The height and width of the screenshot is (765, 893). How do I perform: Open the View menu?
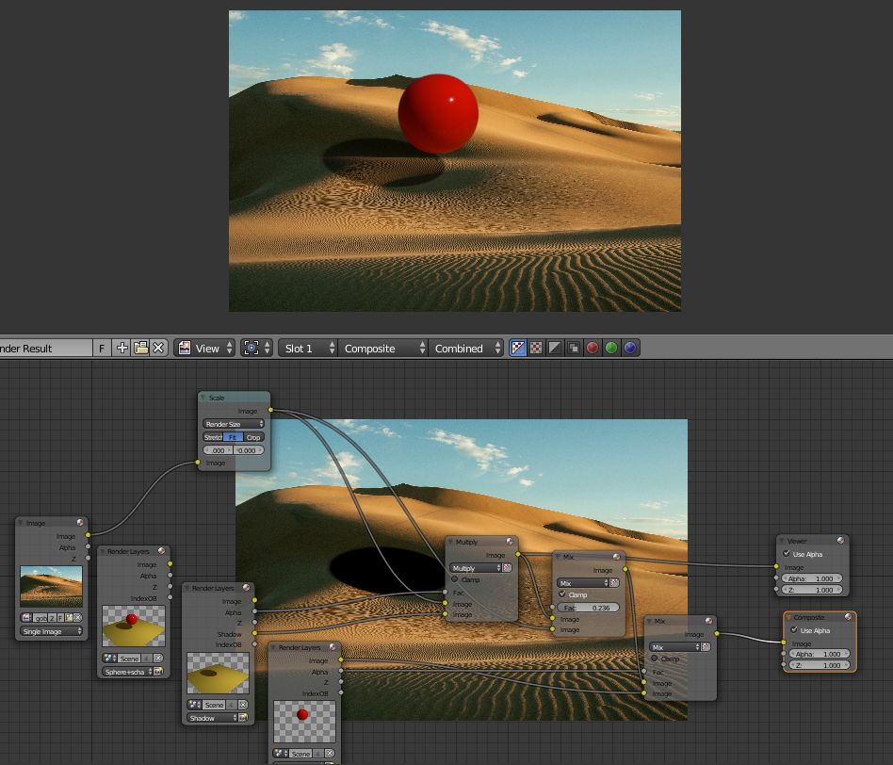[x=207, y=348]
